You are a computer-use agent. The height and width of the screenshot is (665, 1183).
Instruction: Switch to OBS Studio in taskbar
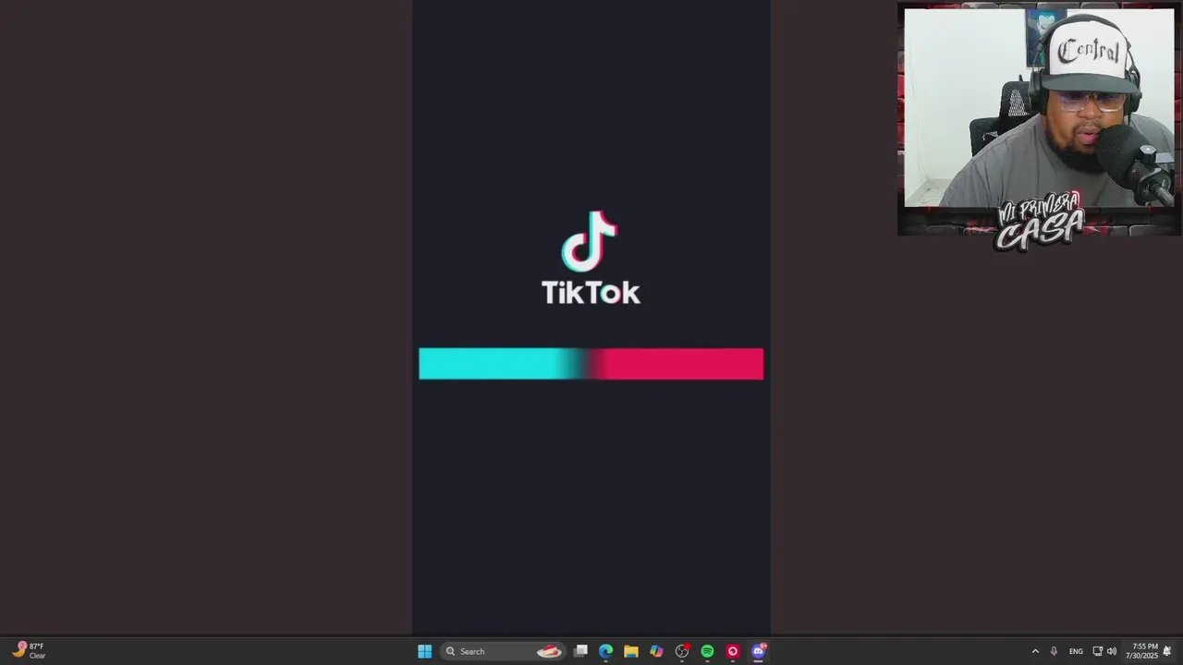click(682, 651)
